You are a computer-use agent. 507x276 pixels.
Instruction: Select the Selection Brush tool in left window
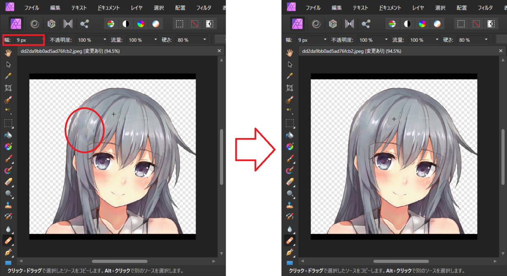[x=8, y=100]
